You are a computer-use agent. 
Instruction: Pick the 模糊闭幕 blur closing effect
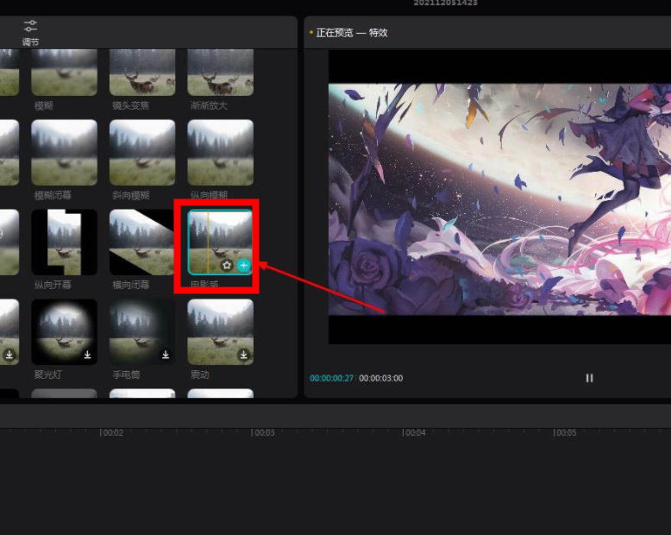click(64, 152)
